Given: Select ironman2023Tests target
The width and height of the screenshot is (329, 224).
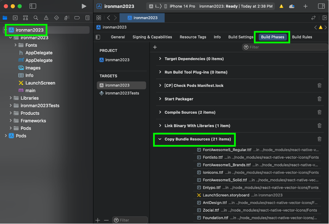Looking at the screenshot, I should click(122, 93).
